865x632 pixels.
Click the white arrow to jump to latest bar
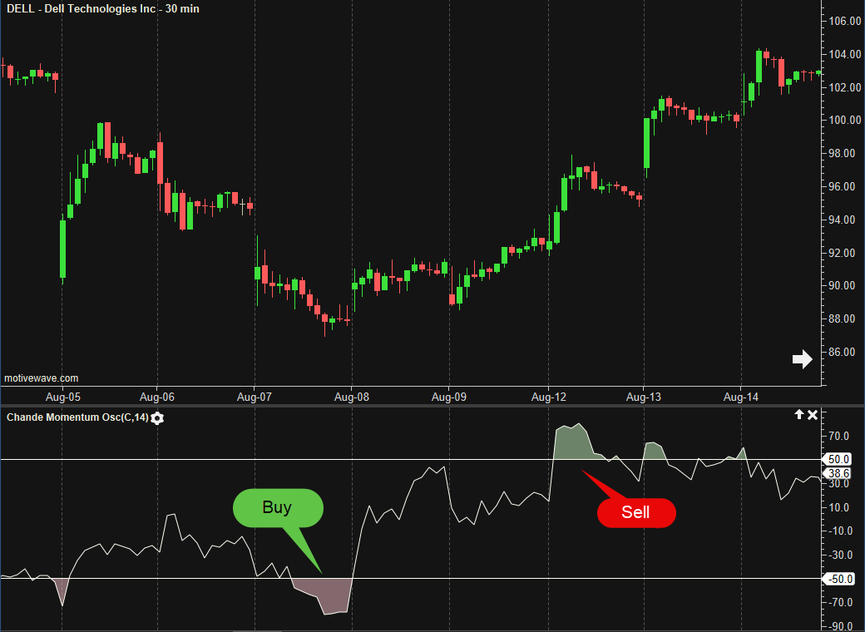(x=802, y=359)
